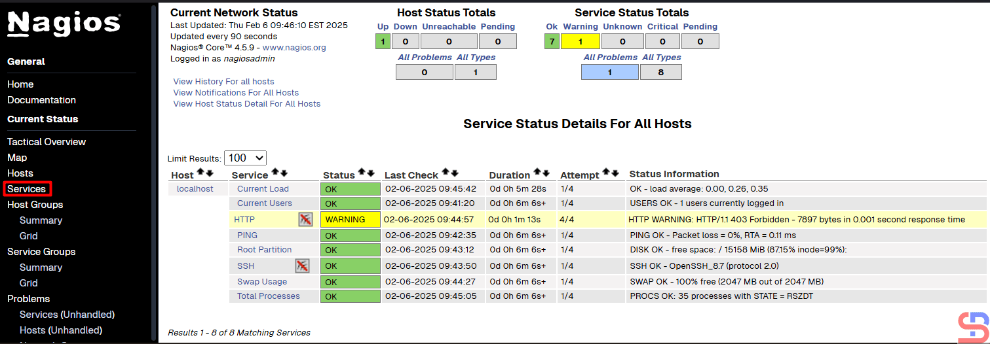Screen dimensions: 990x344
Task: Go to Tactical Overview in sidebar
Action: pos(47,142)
